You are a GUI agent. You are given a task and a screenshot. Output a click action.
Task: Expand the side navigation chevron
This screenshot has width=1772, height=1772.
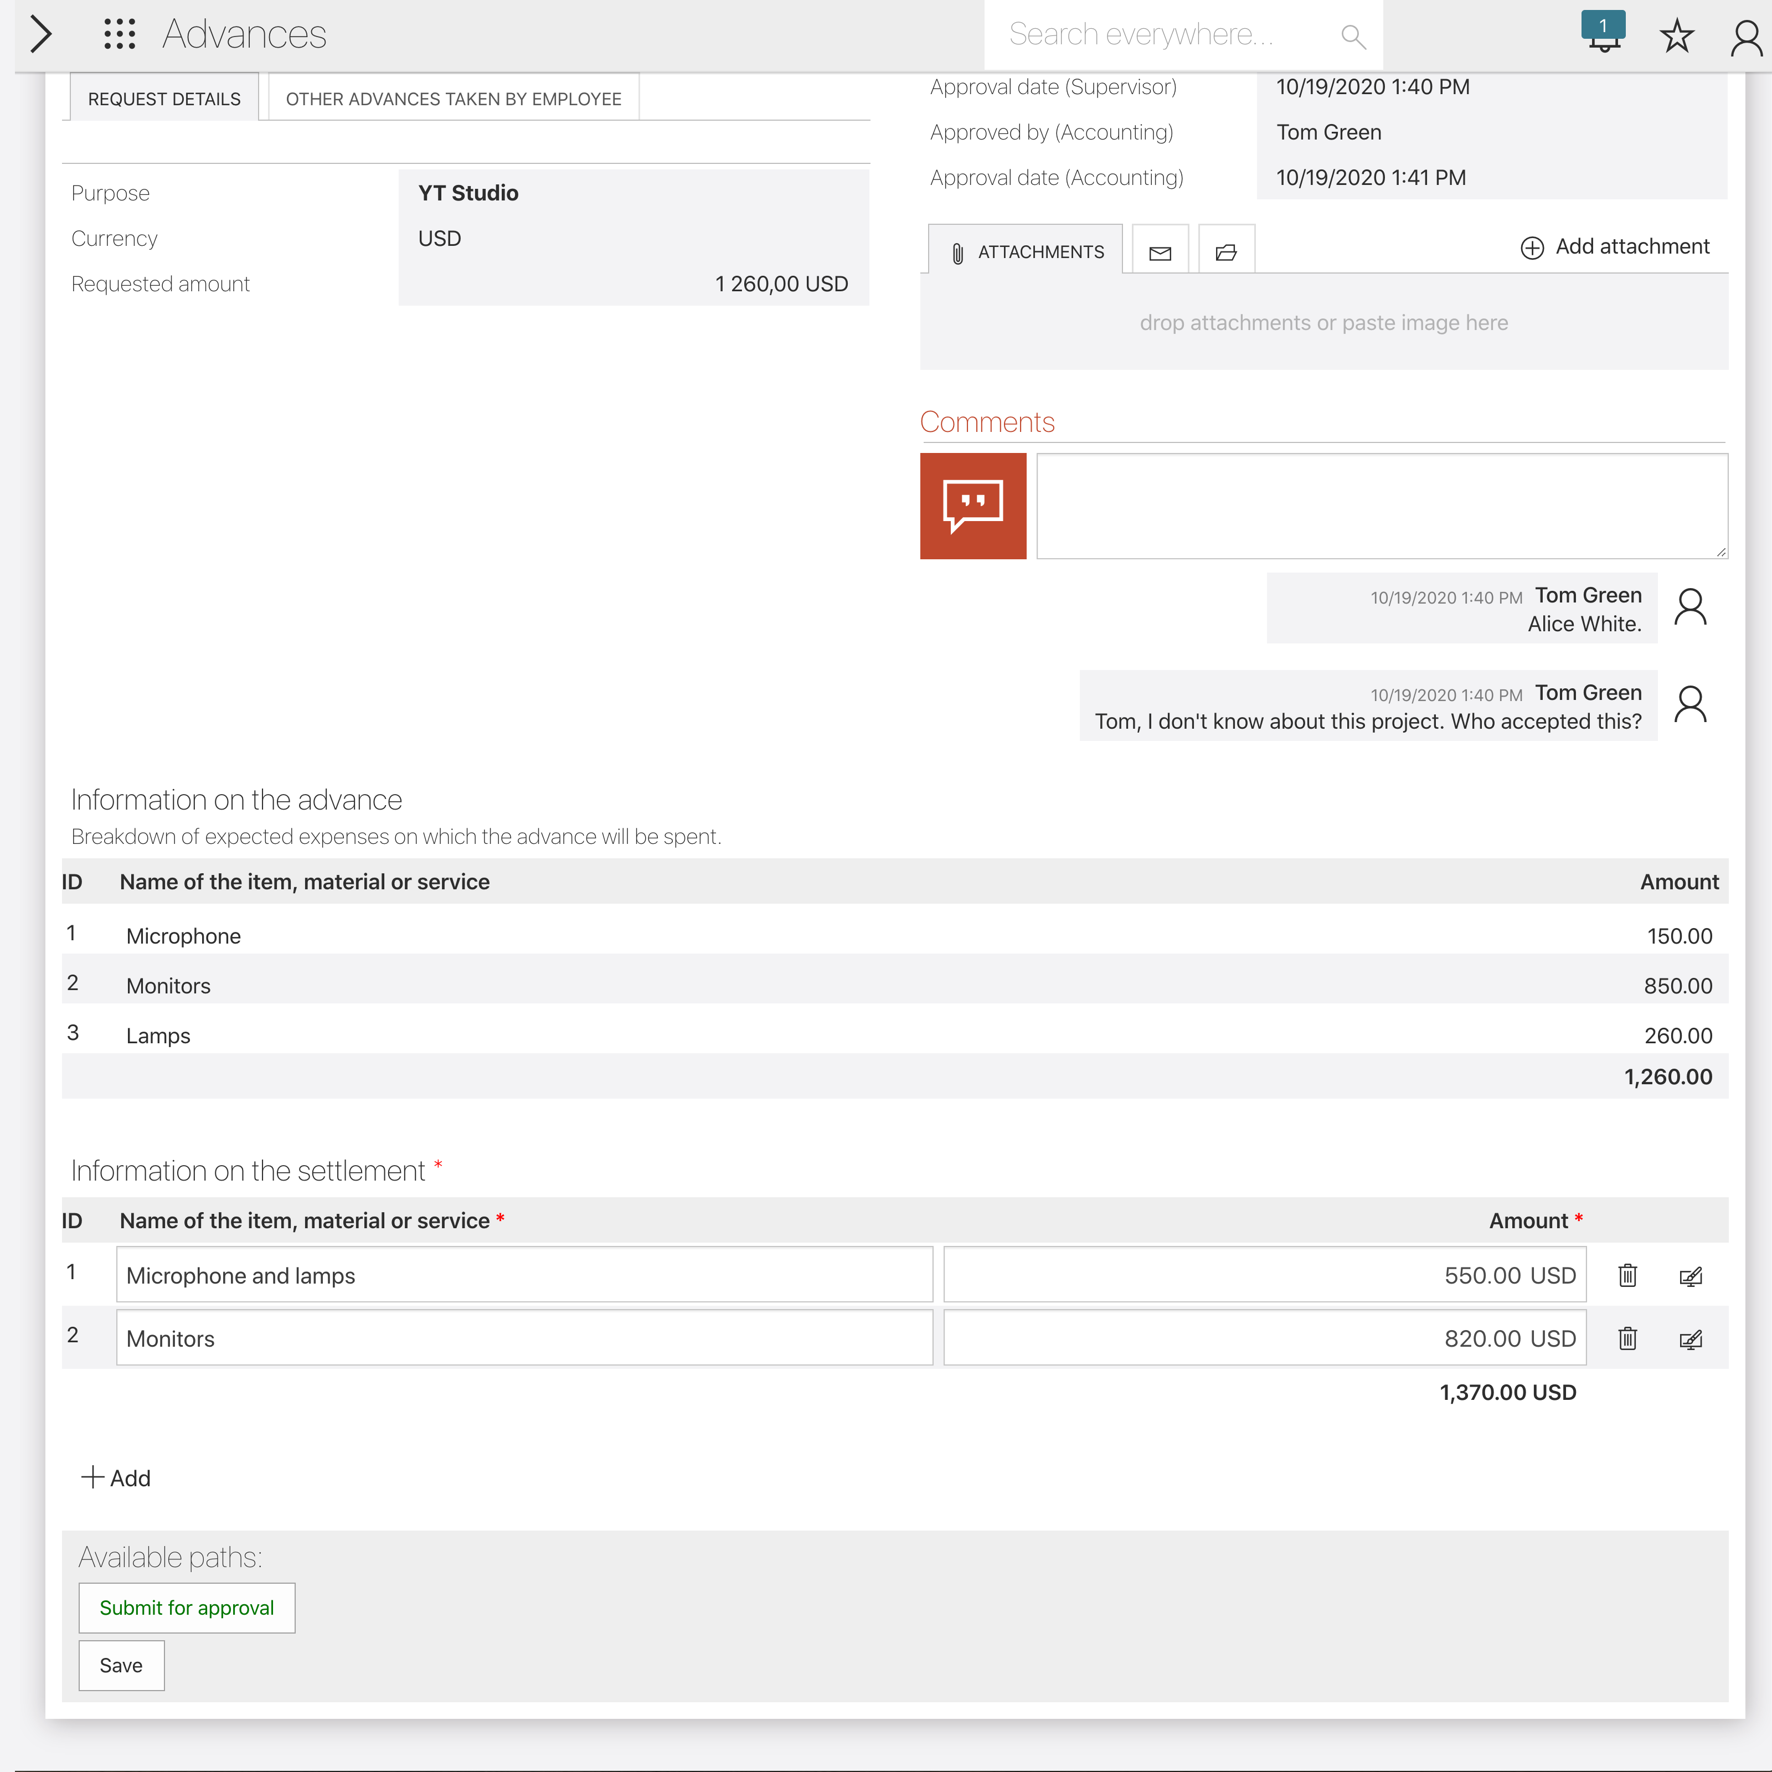click(x=40, y=35)
